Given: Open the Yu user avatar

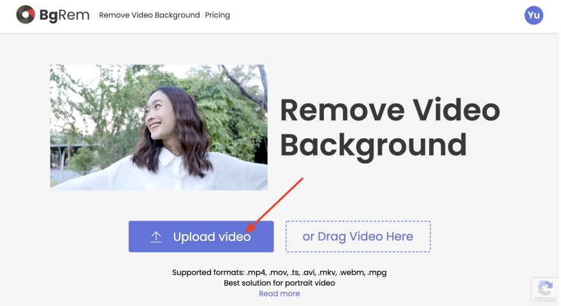Looking at the screenshot, I should point(534,15).
